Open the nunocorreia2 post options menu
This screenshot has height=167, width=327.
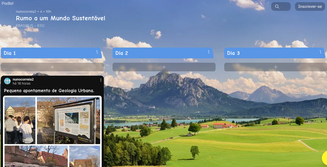tap(101, 80)
